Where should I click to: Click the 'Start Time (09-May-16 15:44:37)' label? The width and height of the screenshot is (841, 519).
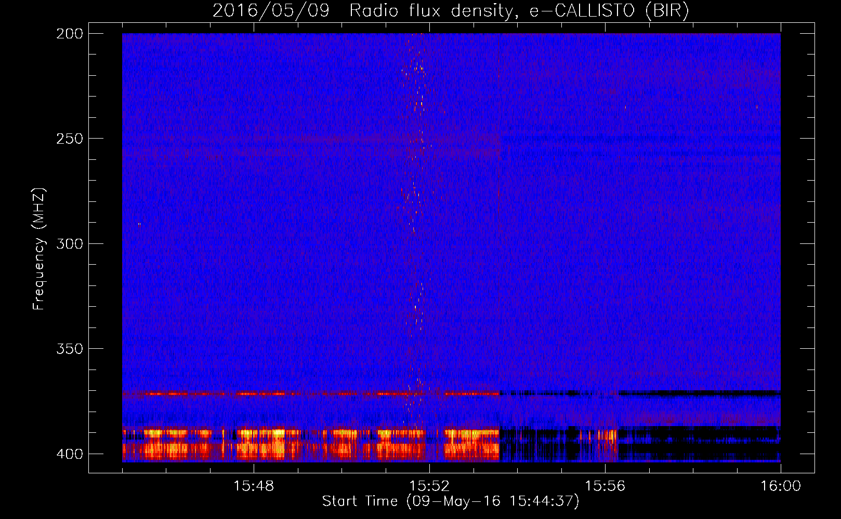click(x=451, y=501)
